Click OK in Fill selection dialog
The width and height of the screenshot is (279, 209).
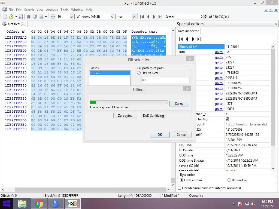160,134
